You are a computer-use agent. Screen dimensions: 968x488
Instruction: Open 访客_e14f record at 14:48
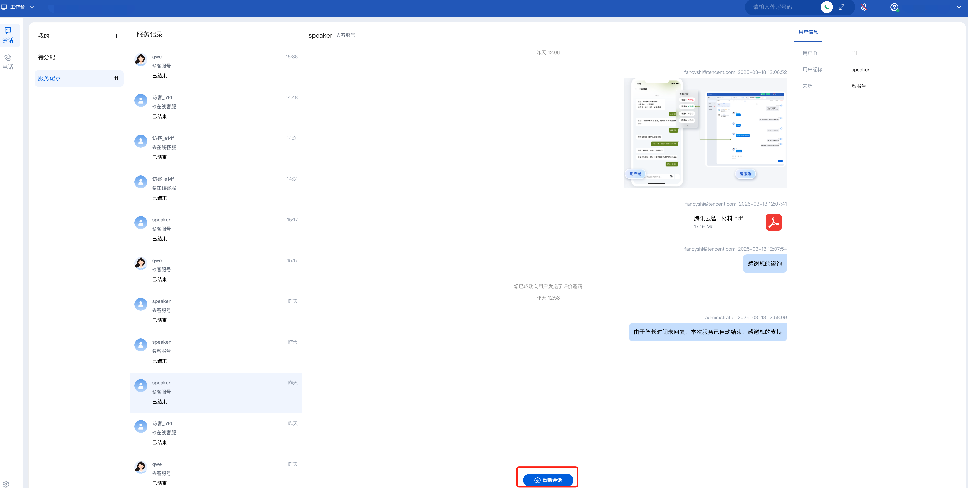coord(216,107)
